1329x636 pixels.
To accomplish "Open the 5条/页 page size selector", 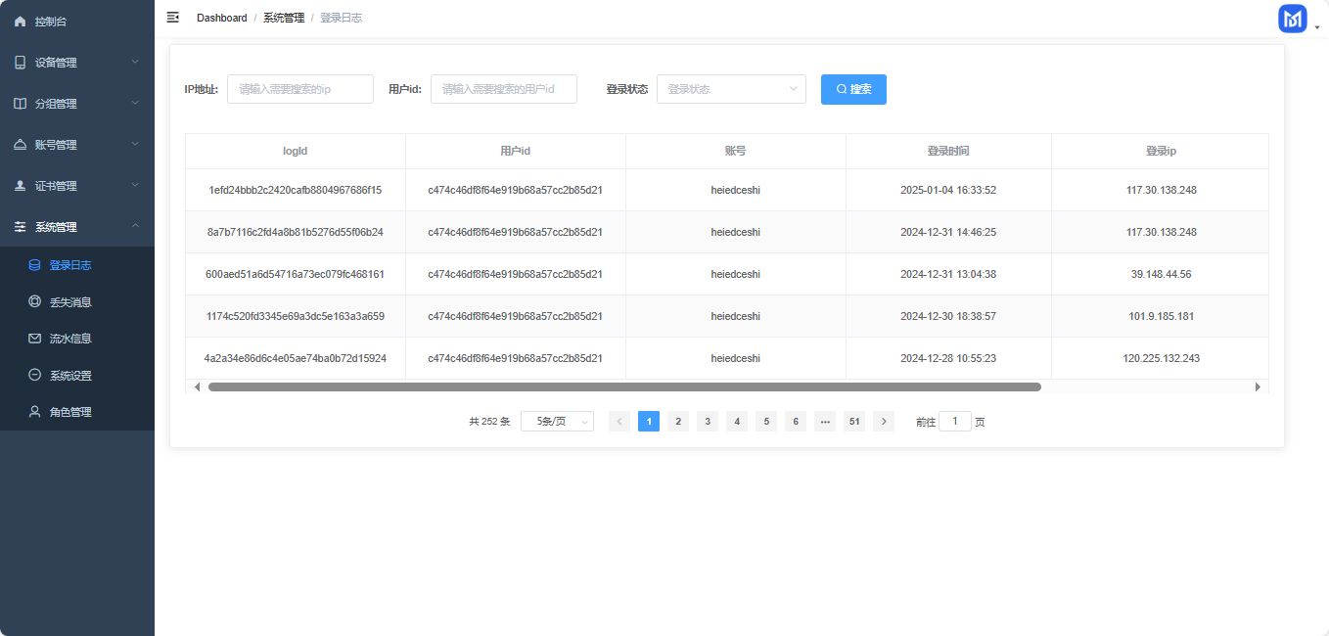I will click(x=557, y=422).
